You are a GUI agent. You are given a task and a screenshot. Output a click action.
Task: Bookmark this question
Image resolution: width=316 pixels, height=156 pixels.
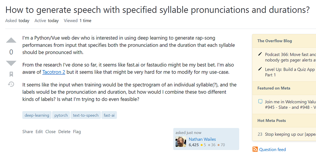(11, 74)
